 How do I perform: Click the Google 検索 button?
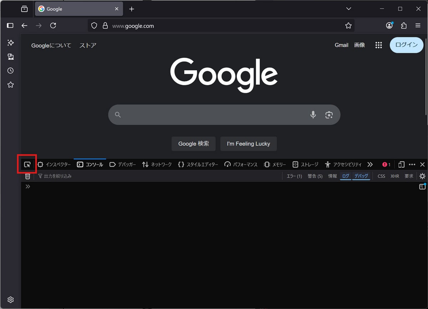pyautogui.click(x=194, y=143)
